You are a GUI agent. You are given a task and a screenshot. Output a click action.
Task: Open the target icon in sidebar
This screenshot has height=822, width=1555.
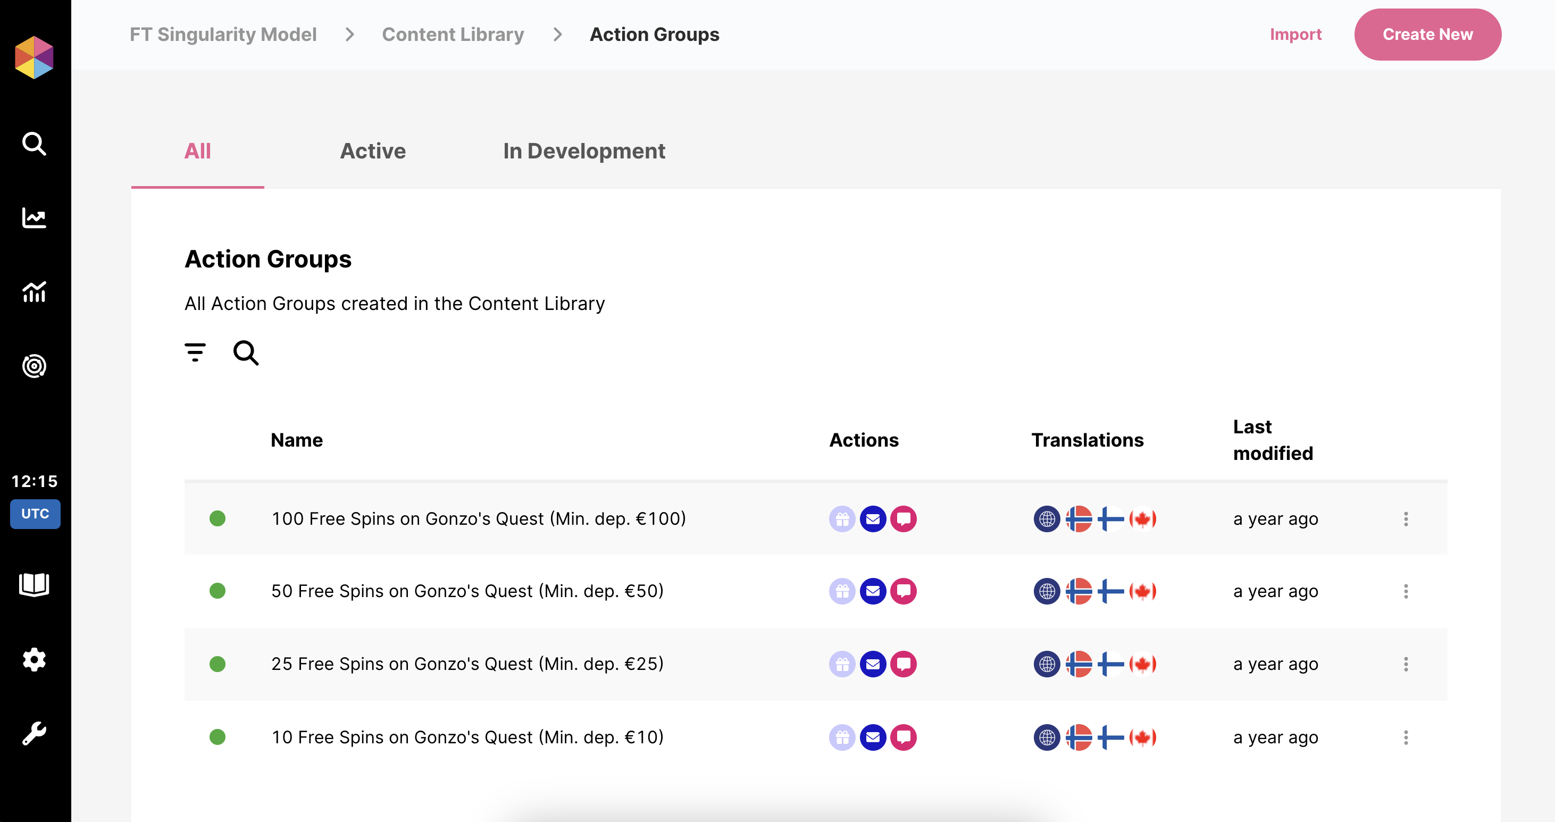[34, 366]
